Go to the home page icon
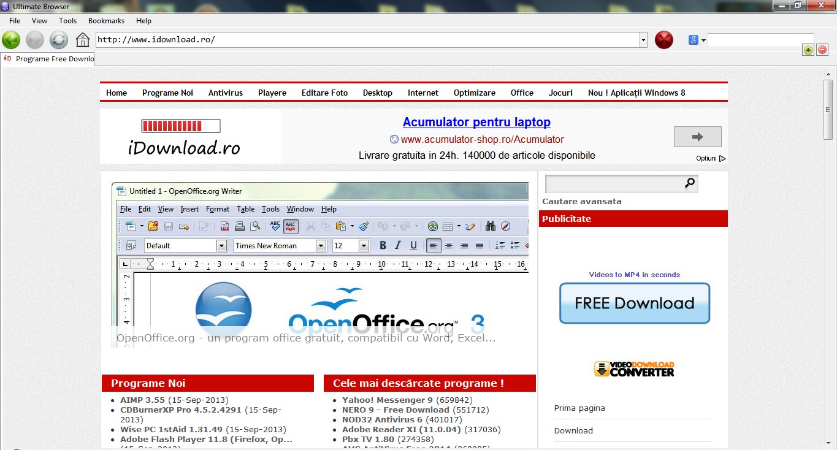The image size is (837, 450). (82, 40)
